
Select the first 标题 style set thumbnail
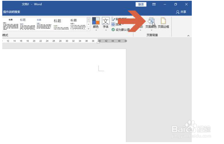pyautogui.click(x=11, y=24)
